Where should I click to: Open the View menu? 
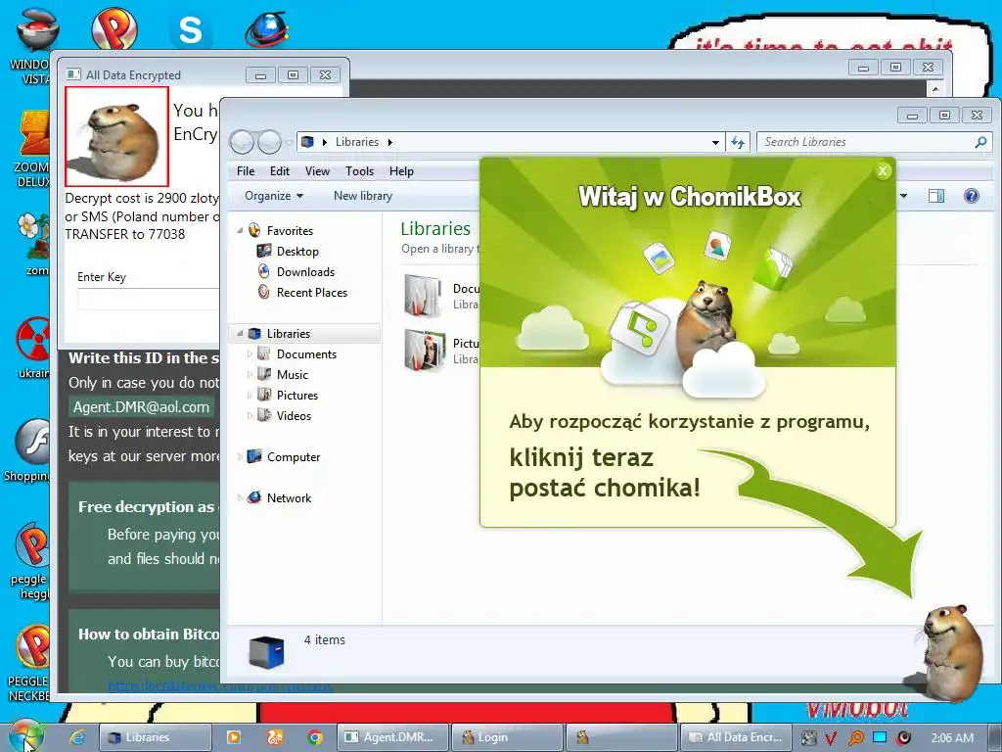[x=317, y=170]
